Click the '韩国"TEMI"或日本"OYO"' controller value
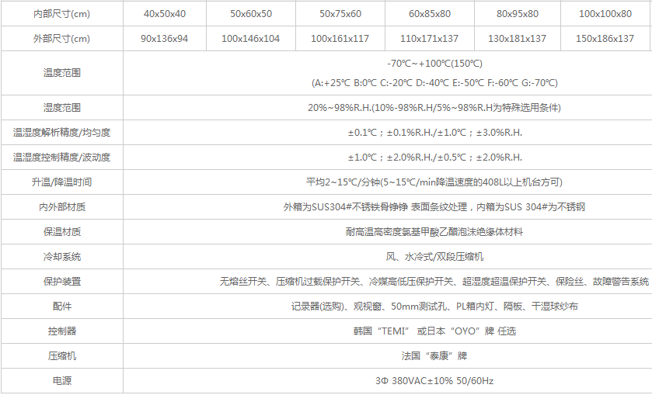Image resolution: width=652 pixels, height=395 pixels. point(434,331)
